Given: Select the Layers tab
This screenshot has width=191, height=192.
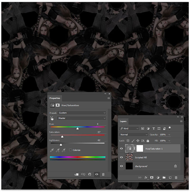Looking at the screenshot, I should pyautogui.click(x=124, y=122).
